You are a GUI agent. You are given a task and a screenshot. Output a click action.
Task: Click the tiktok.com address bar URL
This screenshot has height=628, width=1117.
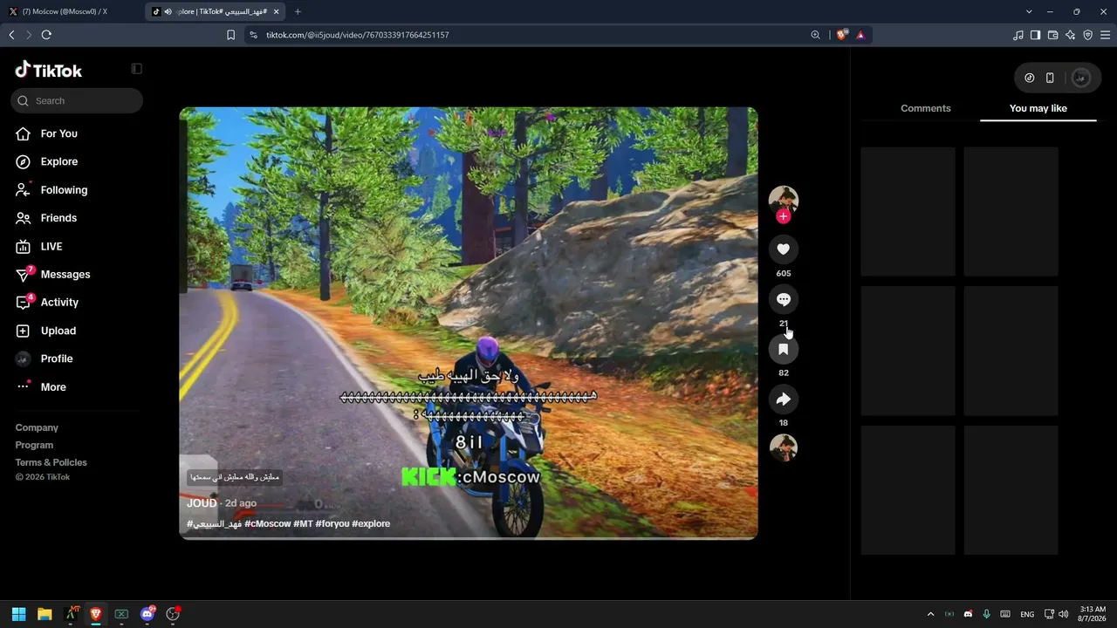click(x=358, y=35)
